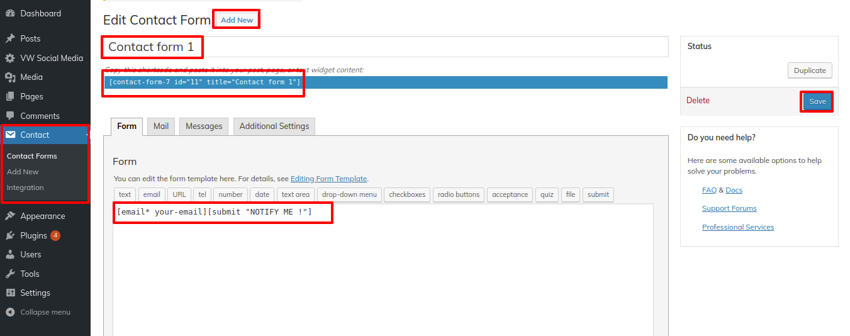
Task: Open the Additional Settings tab
Action: click(x=274, y=126)
